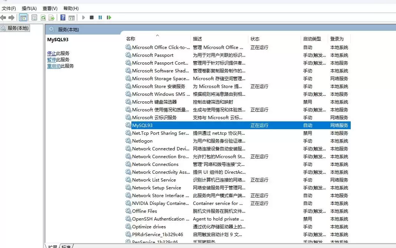Open the 帮助(H) menu
This screenshot has width=396, height=248.
point(71,8)
